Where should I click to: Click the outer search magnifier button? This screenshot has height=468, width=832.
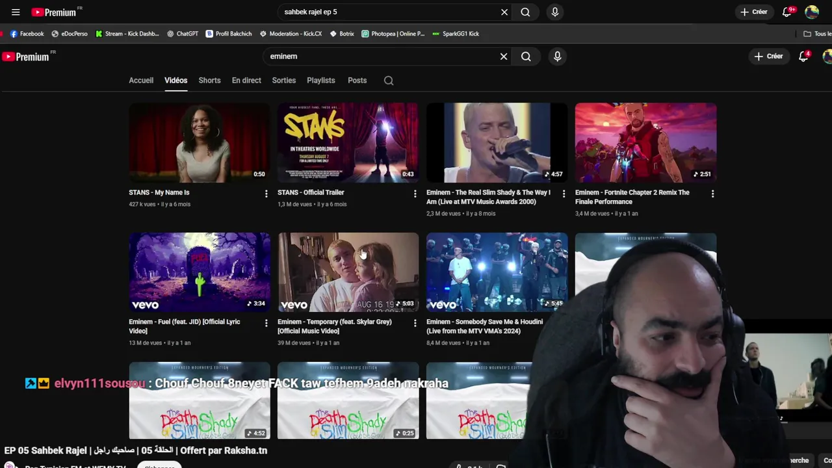pos(525,12)
